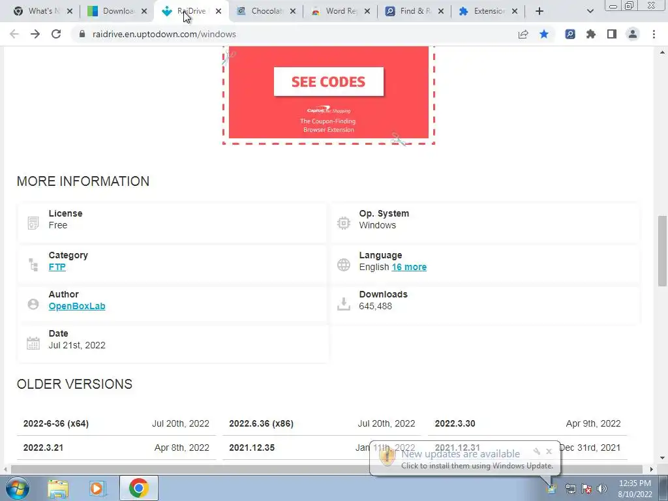
Task: Close the Windows Update notification balloon
Action: pos(549,451)
